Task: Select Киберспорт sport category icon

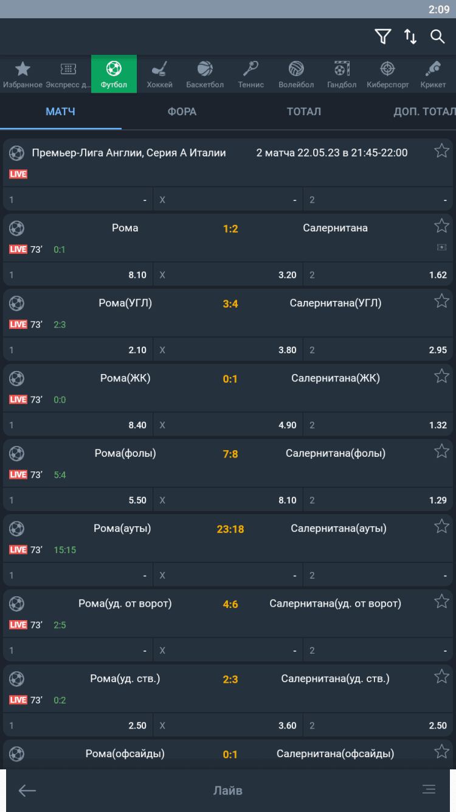Action: click(x=387, y=74)
